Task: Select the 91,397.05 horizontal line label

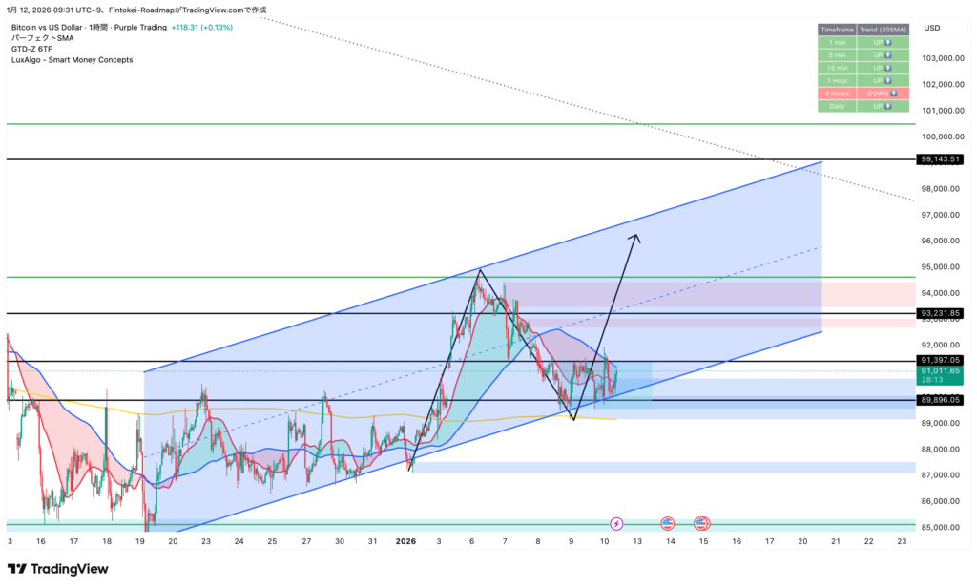Action: point(939,361)
